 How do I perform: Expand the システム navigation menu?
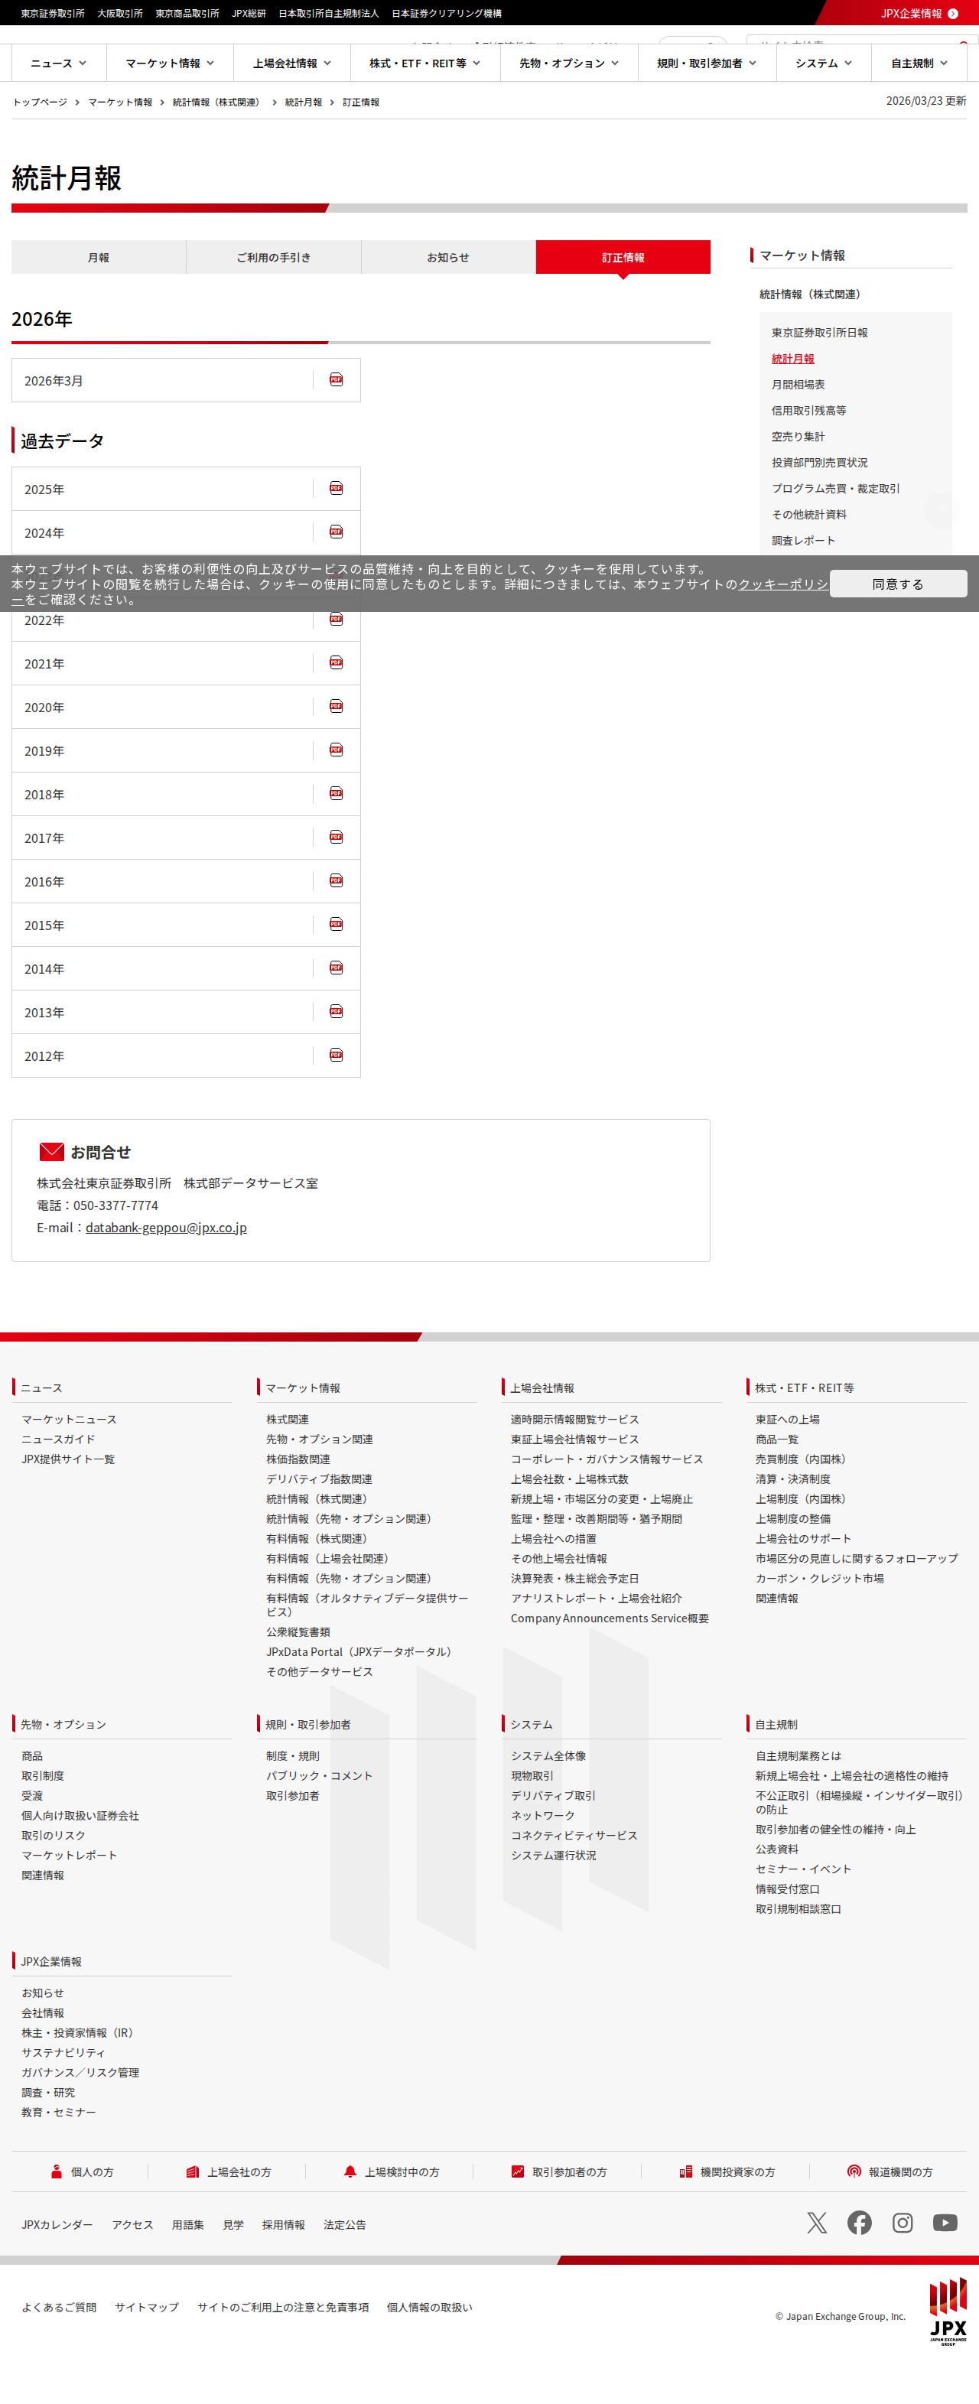click(823, 63)
